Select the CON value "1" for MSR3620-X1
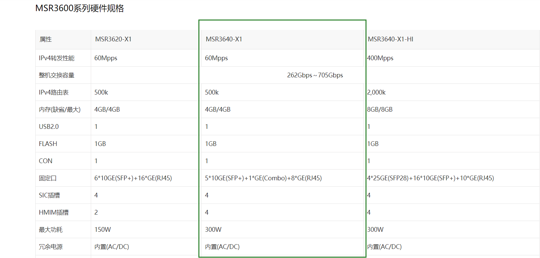 96,161
